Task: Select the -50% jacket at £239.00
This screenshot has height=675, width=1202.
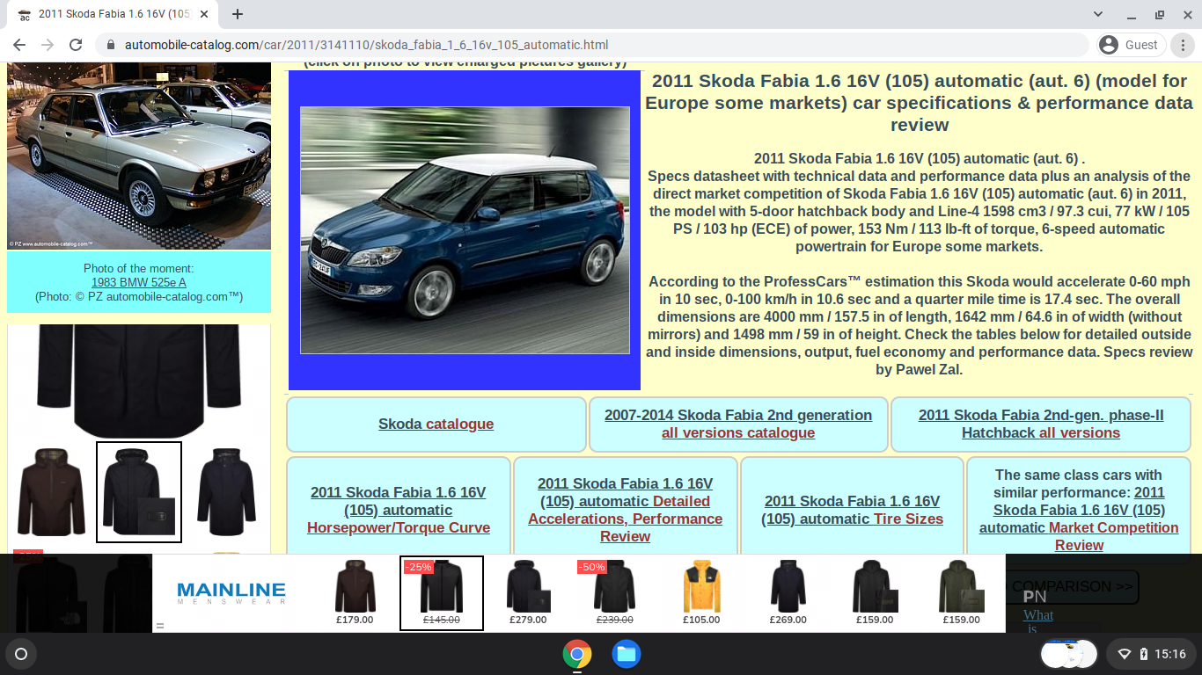Action: 613,593
